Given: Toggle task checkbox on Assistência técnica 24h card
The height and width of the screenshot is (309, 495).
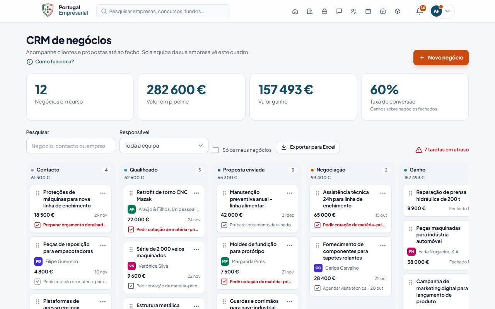Looking at the screenshot, I should (317, 225).
